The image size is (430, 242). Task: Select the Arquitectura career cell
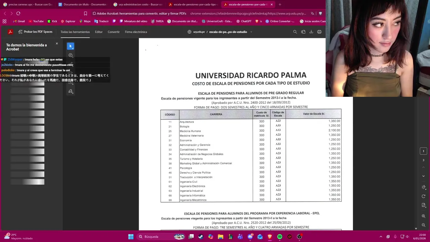(x=187, y=122)
